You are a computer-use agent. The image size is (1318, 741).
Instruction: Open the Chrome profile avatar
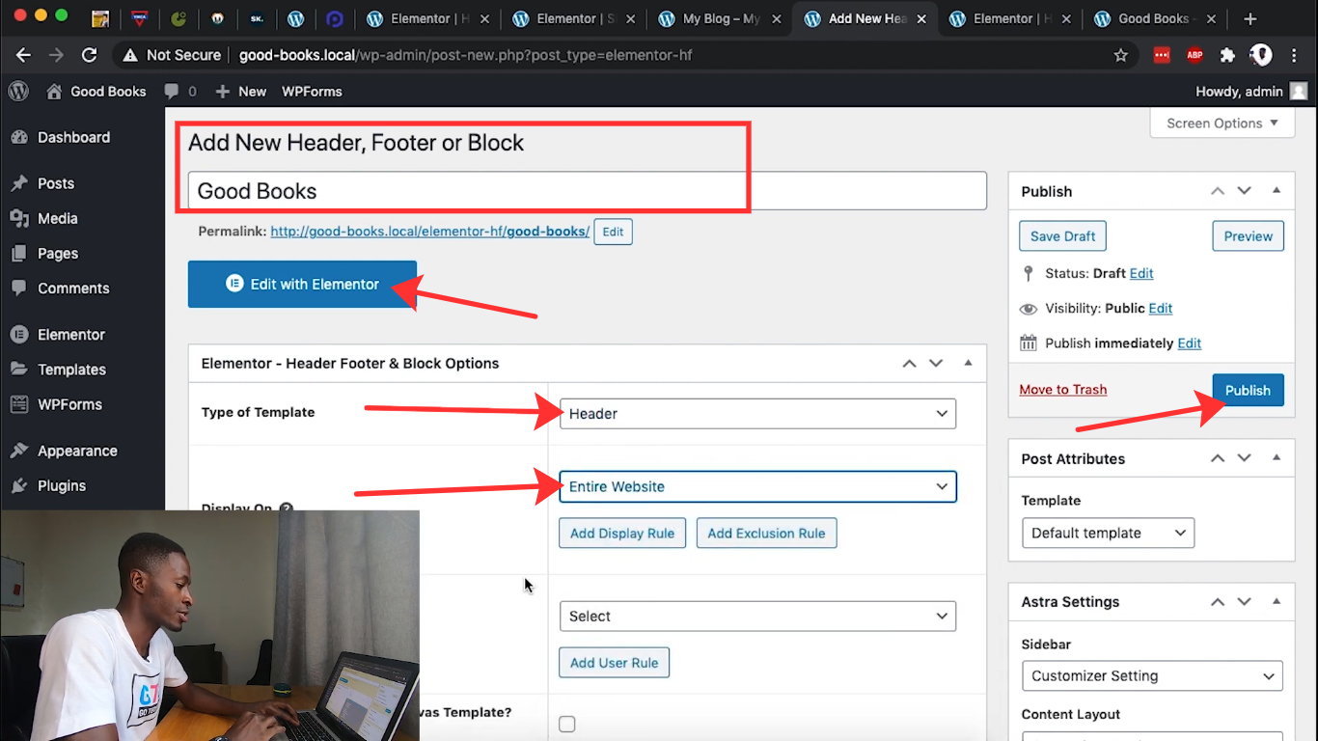pos(1261,55)
